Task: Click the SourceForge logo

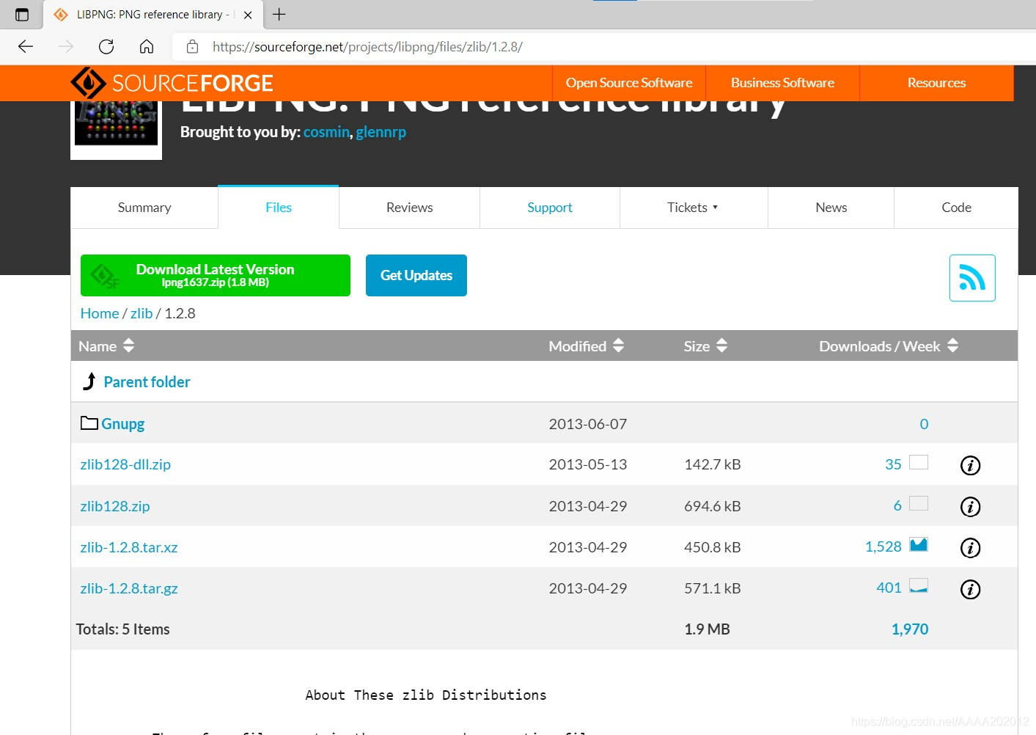Action: (x=172, y=83)
